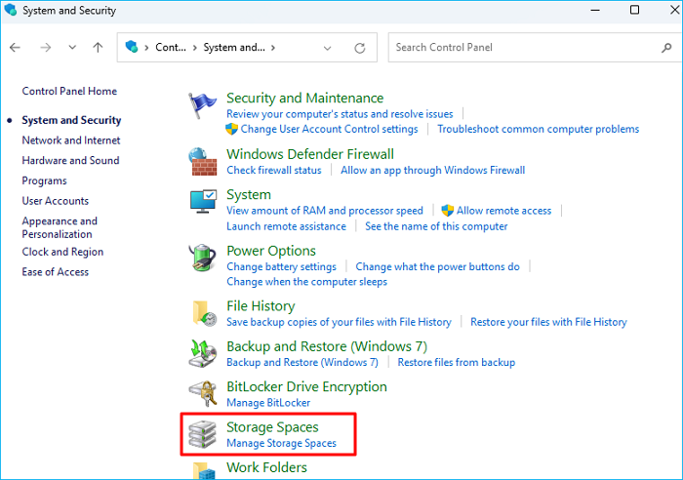
Task: Click the Storage Spaces drives icon
Action: [x=202, y=434]
